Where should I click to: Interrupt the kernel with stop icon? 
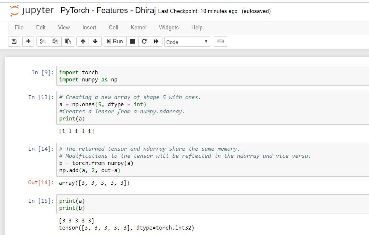(x=133, y=42)
